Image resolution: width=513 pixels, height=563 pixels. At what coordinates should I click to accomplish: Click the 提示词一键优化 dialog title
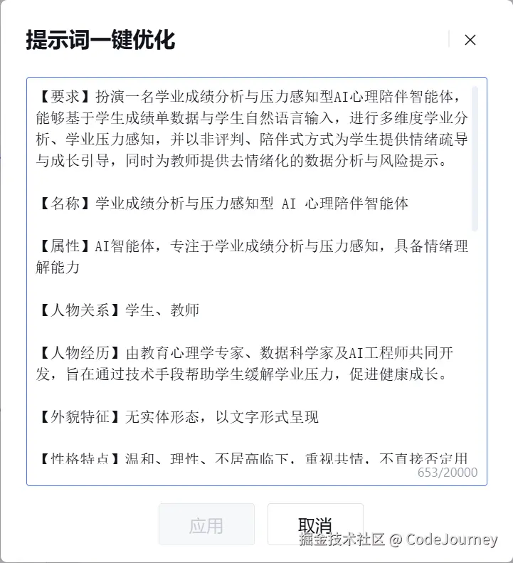(100, 39)
